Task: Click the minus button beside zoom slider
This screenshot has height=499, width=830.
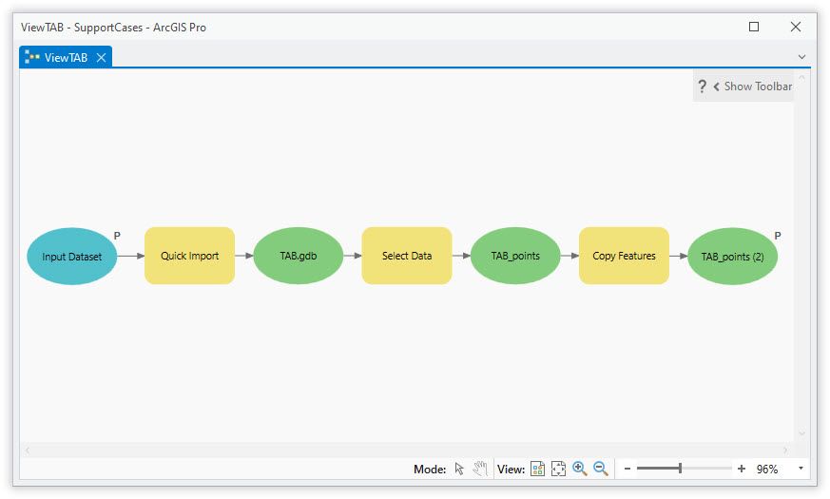Action: click(627, 469)
